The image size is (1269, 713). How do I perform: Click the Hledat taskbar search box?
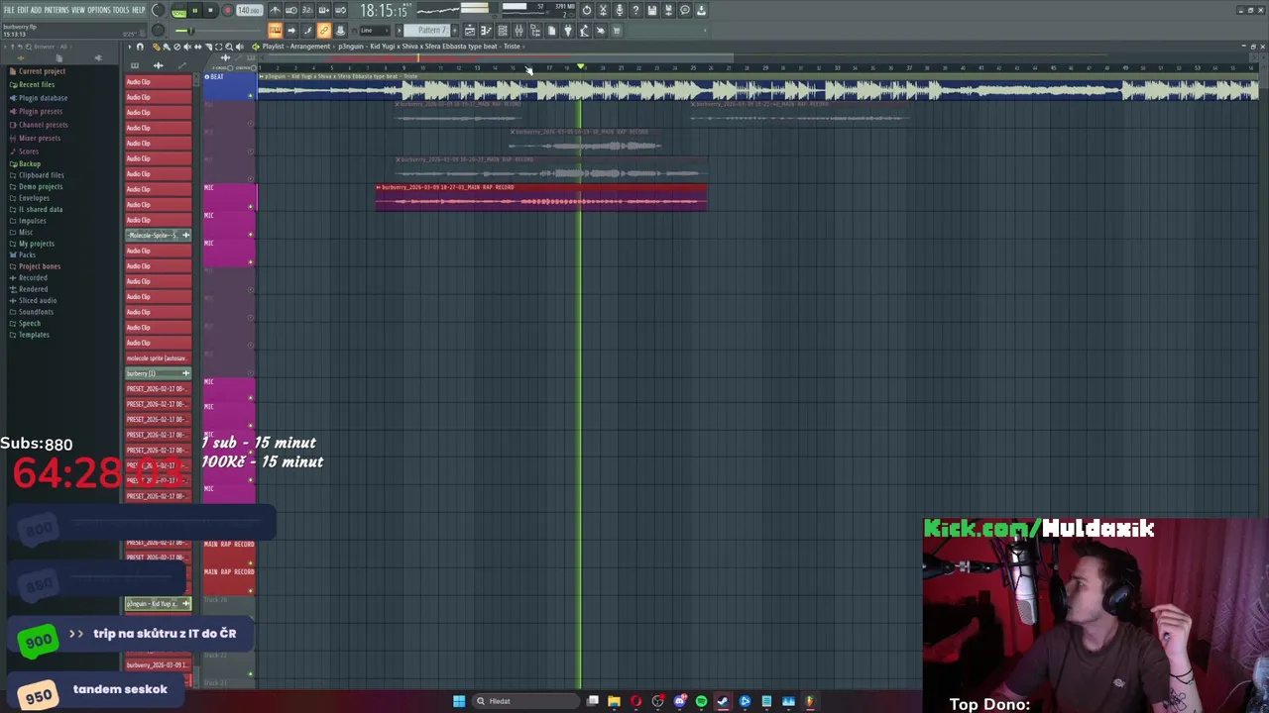pos(525,701)
